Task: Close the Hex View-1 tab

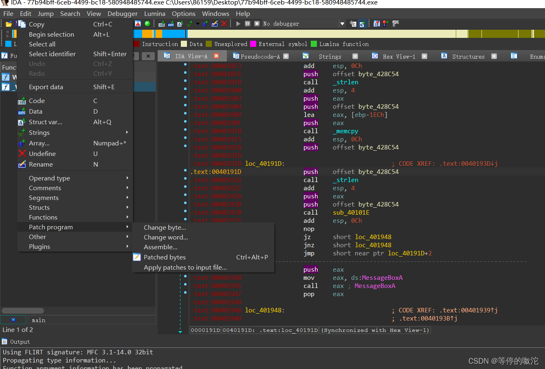Action: tap(424, 56)
